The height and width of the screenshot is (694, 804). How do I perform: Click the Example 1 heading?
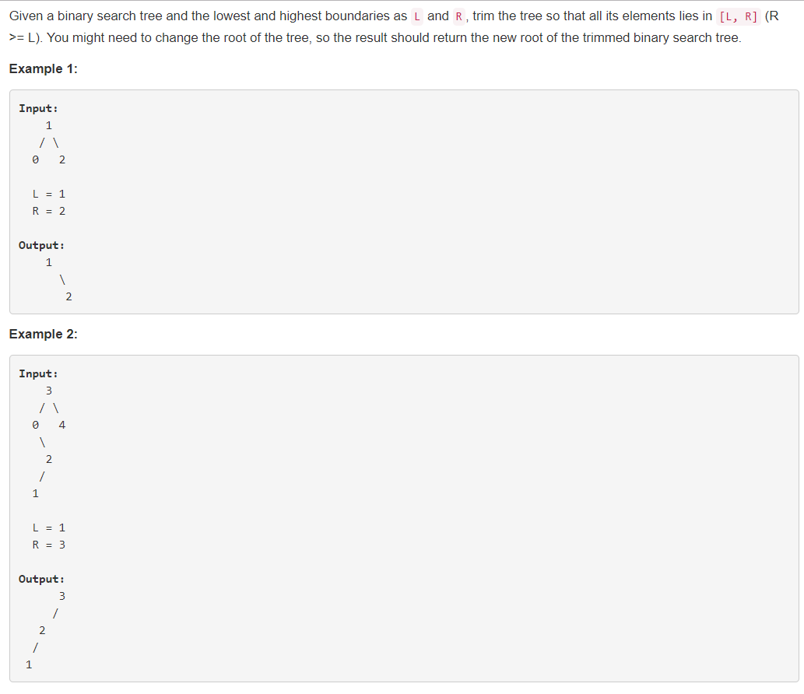[x=43, y=68]
